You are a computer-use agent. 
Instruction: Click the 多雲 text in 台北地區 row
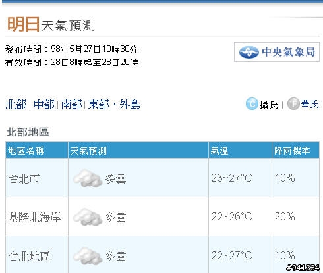click(116, 256)
